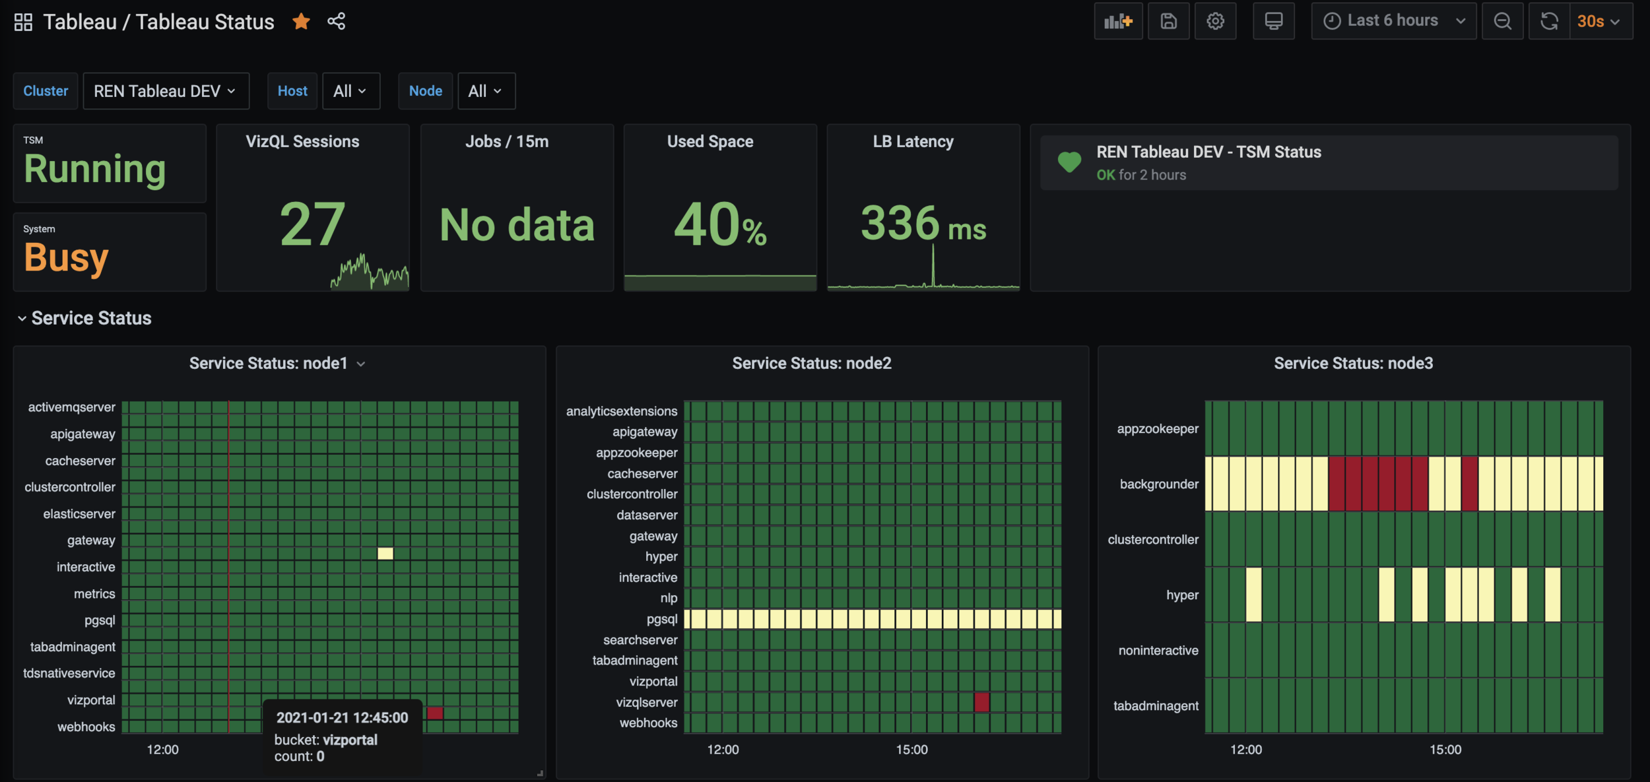Image resolution: width=1650 pixels, height=782 pixels.
Task: Collapse the Service Status row
Action: click(22, 319)
